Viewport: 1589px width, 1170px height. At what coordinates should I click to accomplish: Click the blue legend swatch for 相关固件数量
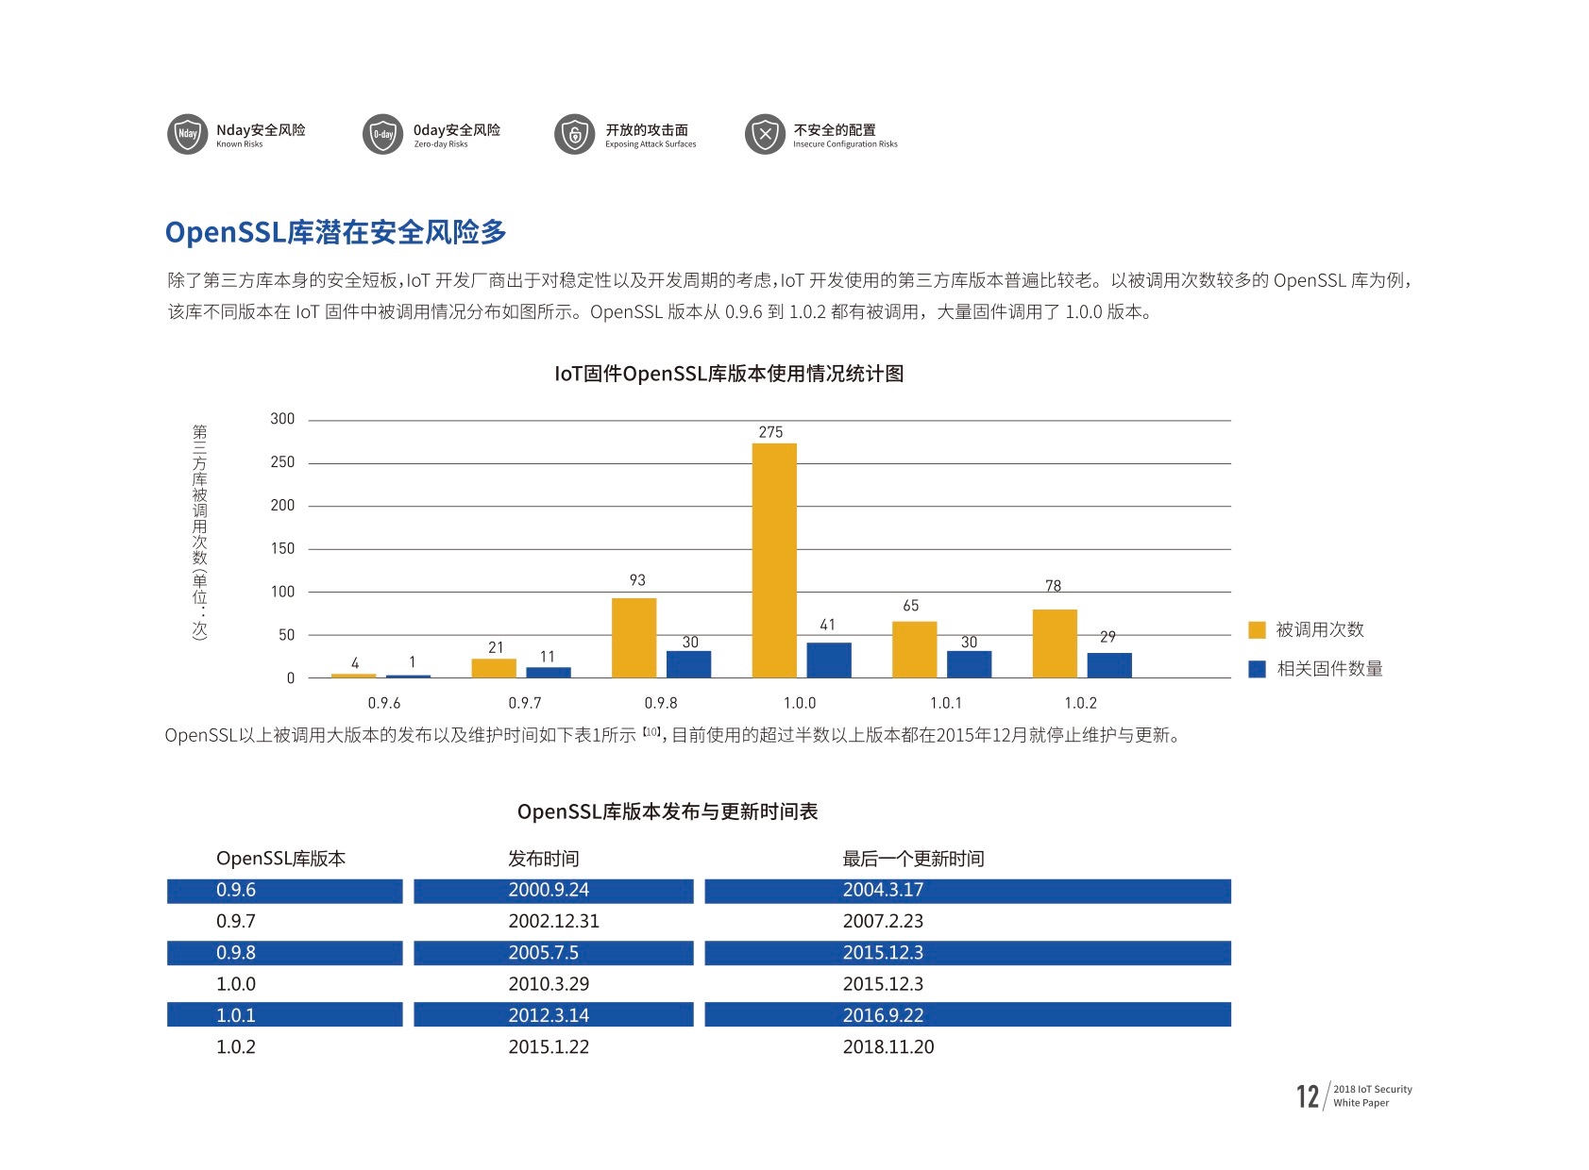coord(1257,669)
